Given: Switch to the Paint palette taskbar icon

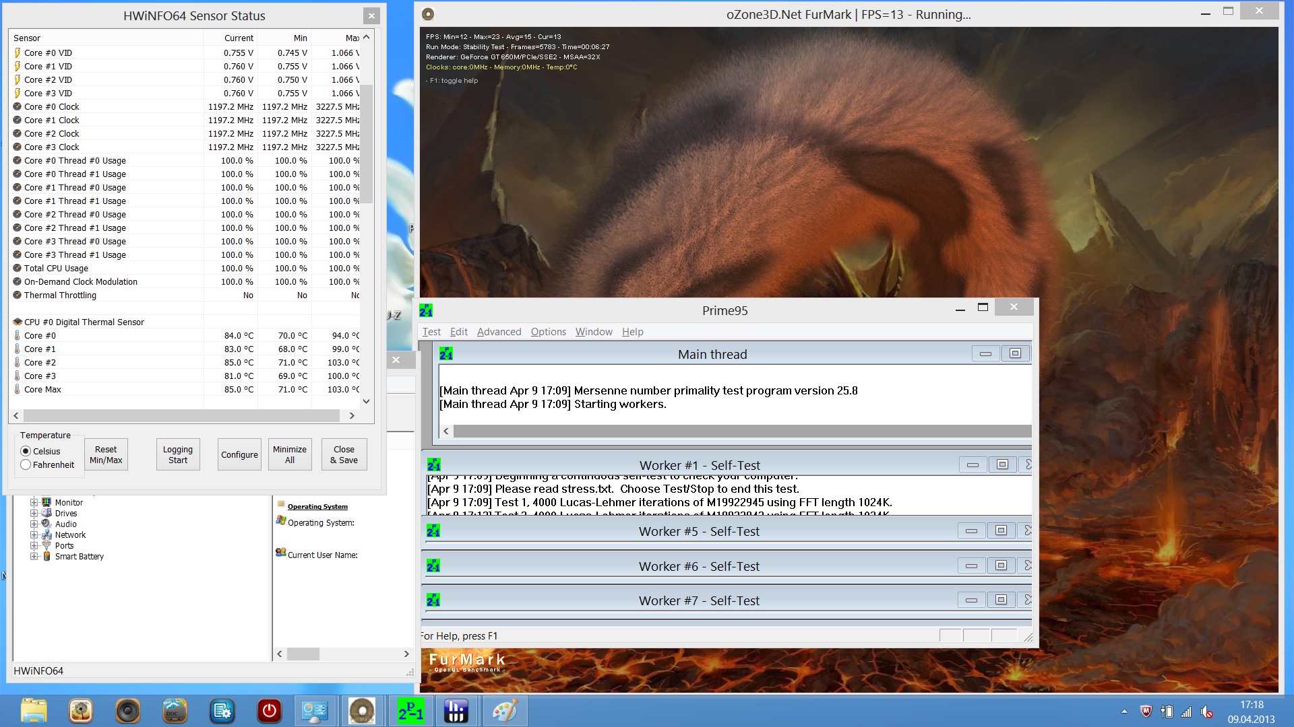Looking at the screenshot, I should 504,711.
